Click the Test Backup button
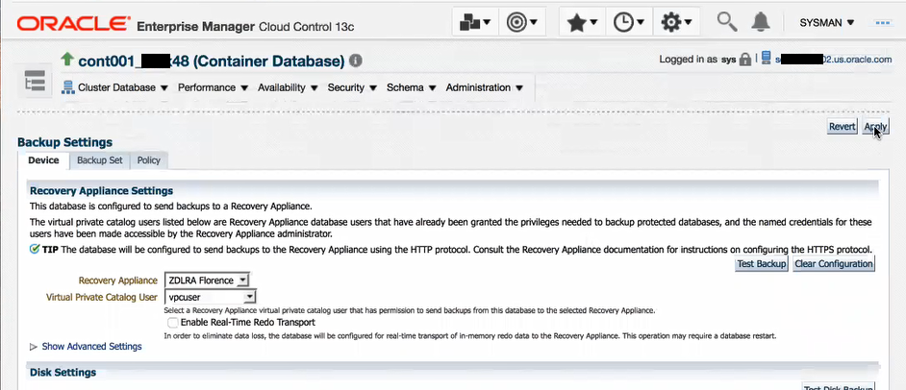 [762, 263]
